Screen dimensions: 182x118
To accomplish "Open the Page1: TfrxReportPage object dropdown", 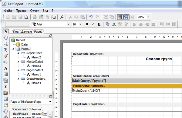I will 50,102.
